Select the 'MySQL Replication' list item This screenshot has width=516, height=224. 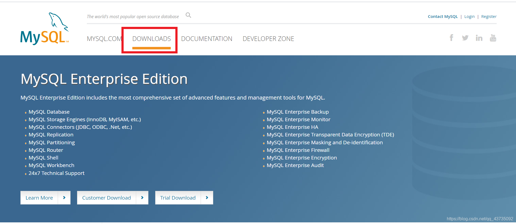click(51, 135)
